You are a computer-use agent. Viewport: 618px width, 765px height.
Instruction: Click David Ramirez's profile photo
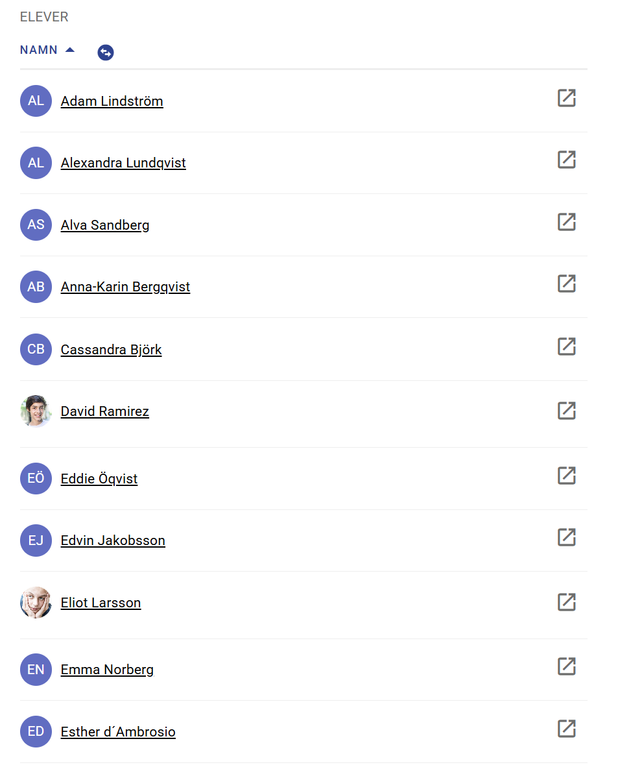pos(36,411)
